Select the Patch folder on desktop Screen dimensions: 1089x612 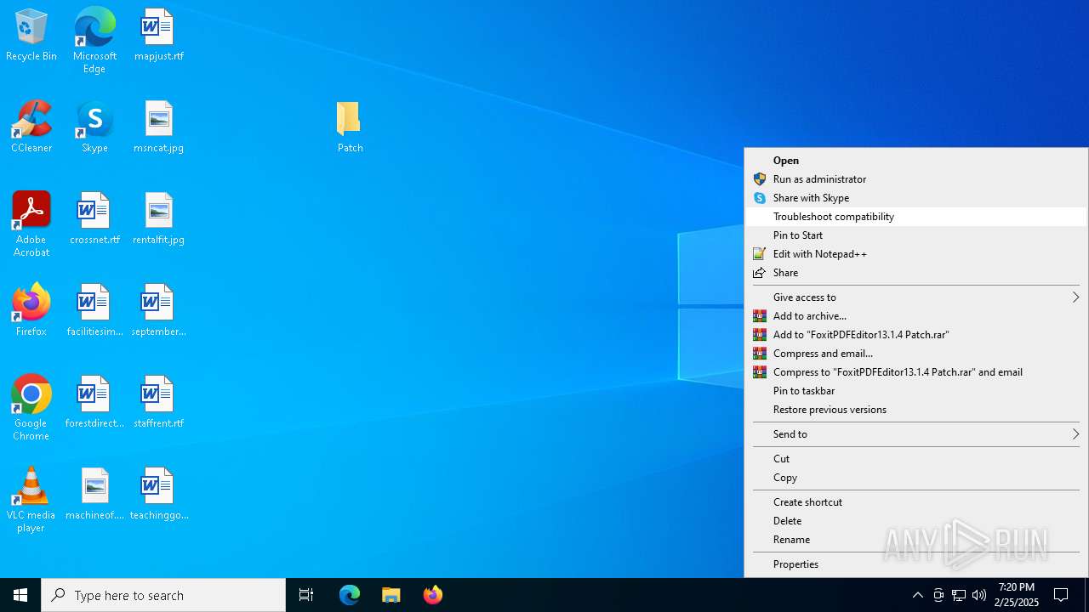(350, 127)
